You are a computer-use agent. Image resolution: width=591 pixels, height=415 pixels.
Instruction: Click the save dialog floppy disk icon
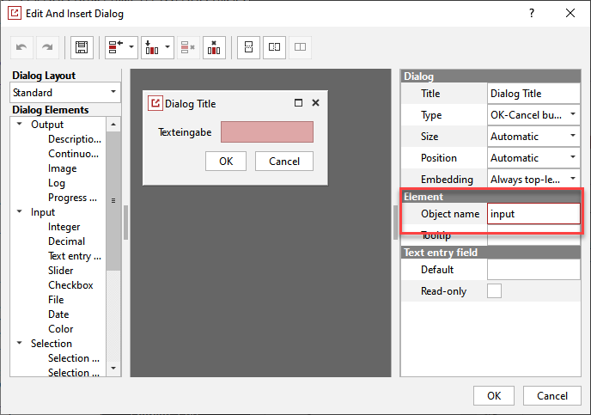coord(82,47)
